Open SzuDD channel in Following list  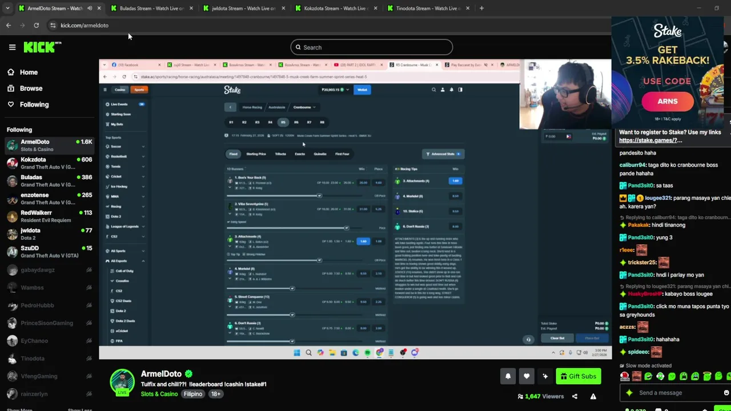[x=49, y=251]
